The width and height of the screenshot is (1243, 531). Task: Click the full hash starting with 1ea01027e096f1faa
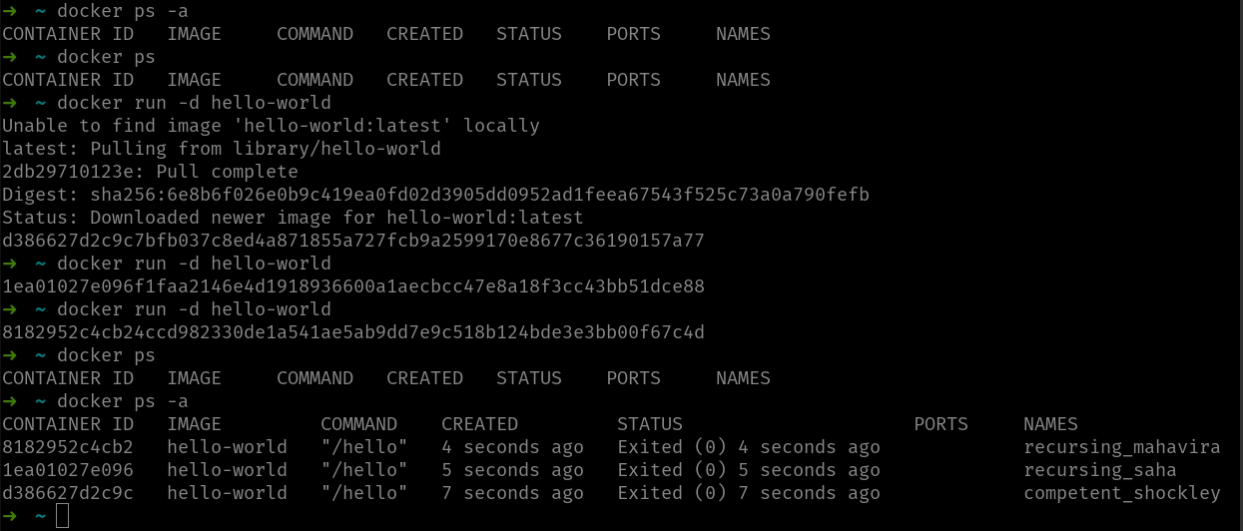[353, 286]
